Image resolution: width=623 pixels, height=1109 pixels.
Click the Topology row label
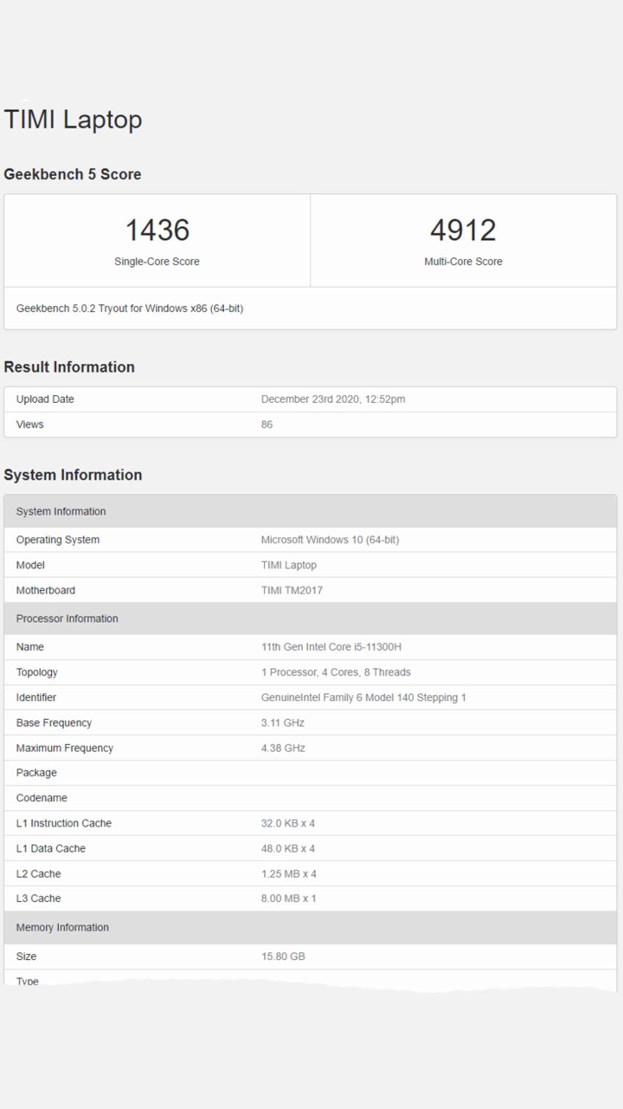click(37, 672)
